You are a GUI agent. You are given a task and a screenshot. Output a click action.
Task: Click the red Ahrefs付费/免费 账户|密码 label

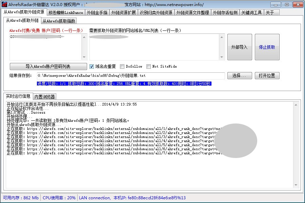pyautogui.click(x=46, y=30)
